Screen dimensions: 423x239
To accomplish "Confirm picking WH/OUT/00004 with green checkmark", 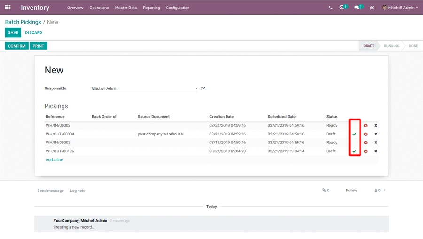I will (x=354, y=134).
